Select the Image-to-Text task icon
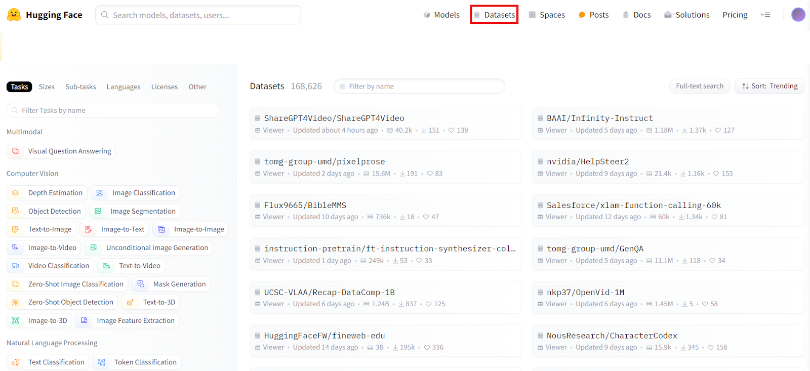The width and height of the screenshot is (810, 371). 89,229
